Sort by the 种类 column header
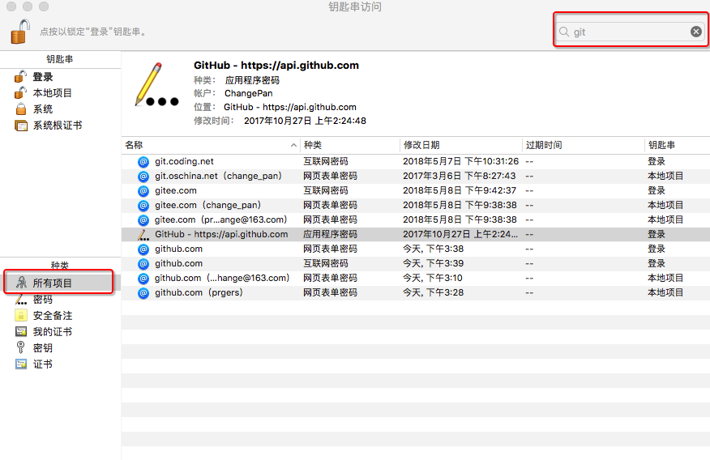The width and height of the screenshot is (710, 460). click(x=350, y=145)
